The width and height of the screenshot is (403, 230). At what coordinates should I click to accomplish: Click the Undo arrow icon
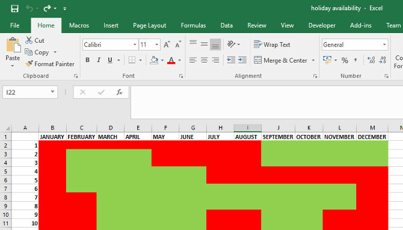29,8
